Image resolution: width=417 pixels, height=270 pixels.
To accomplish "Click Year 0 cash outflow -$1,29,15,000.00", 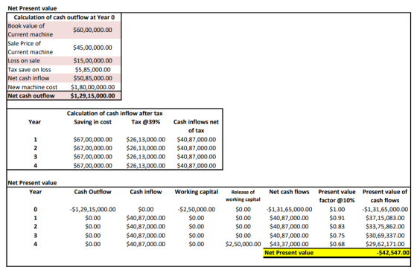I will tap(92, 210).
